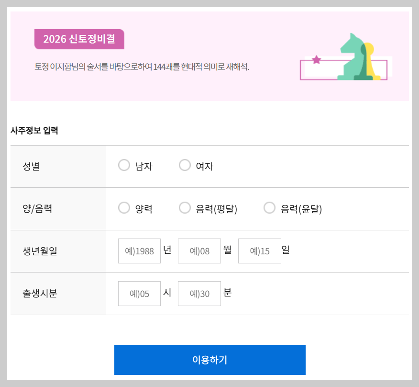Screen dimensions: 419x387
Task: Click the birth month input showing 예)08
Action: point(199,250)
